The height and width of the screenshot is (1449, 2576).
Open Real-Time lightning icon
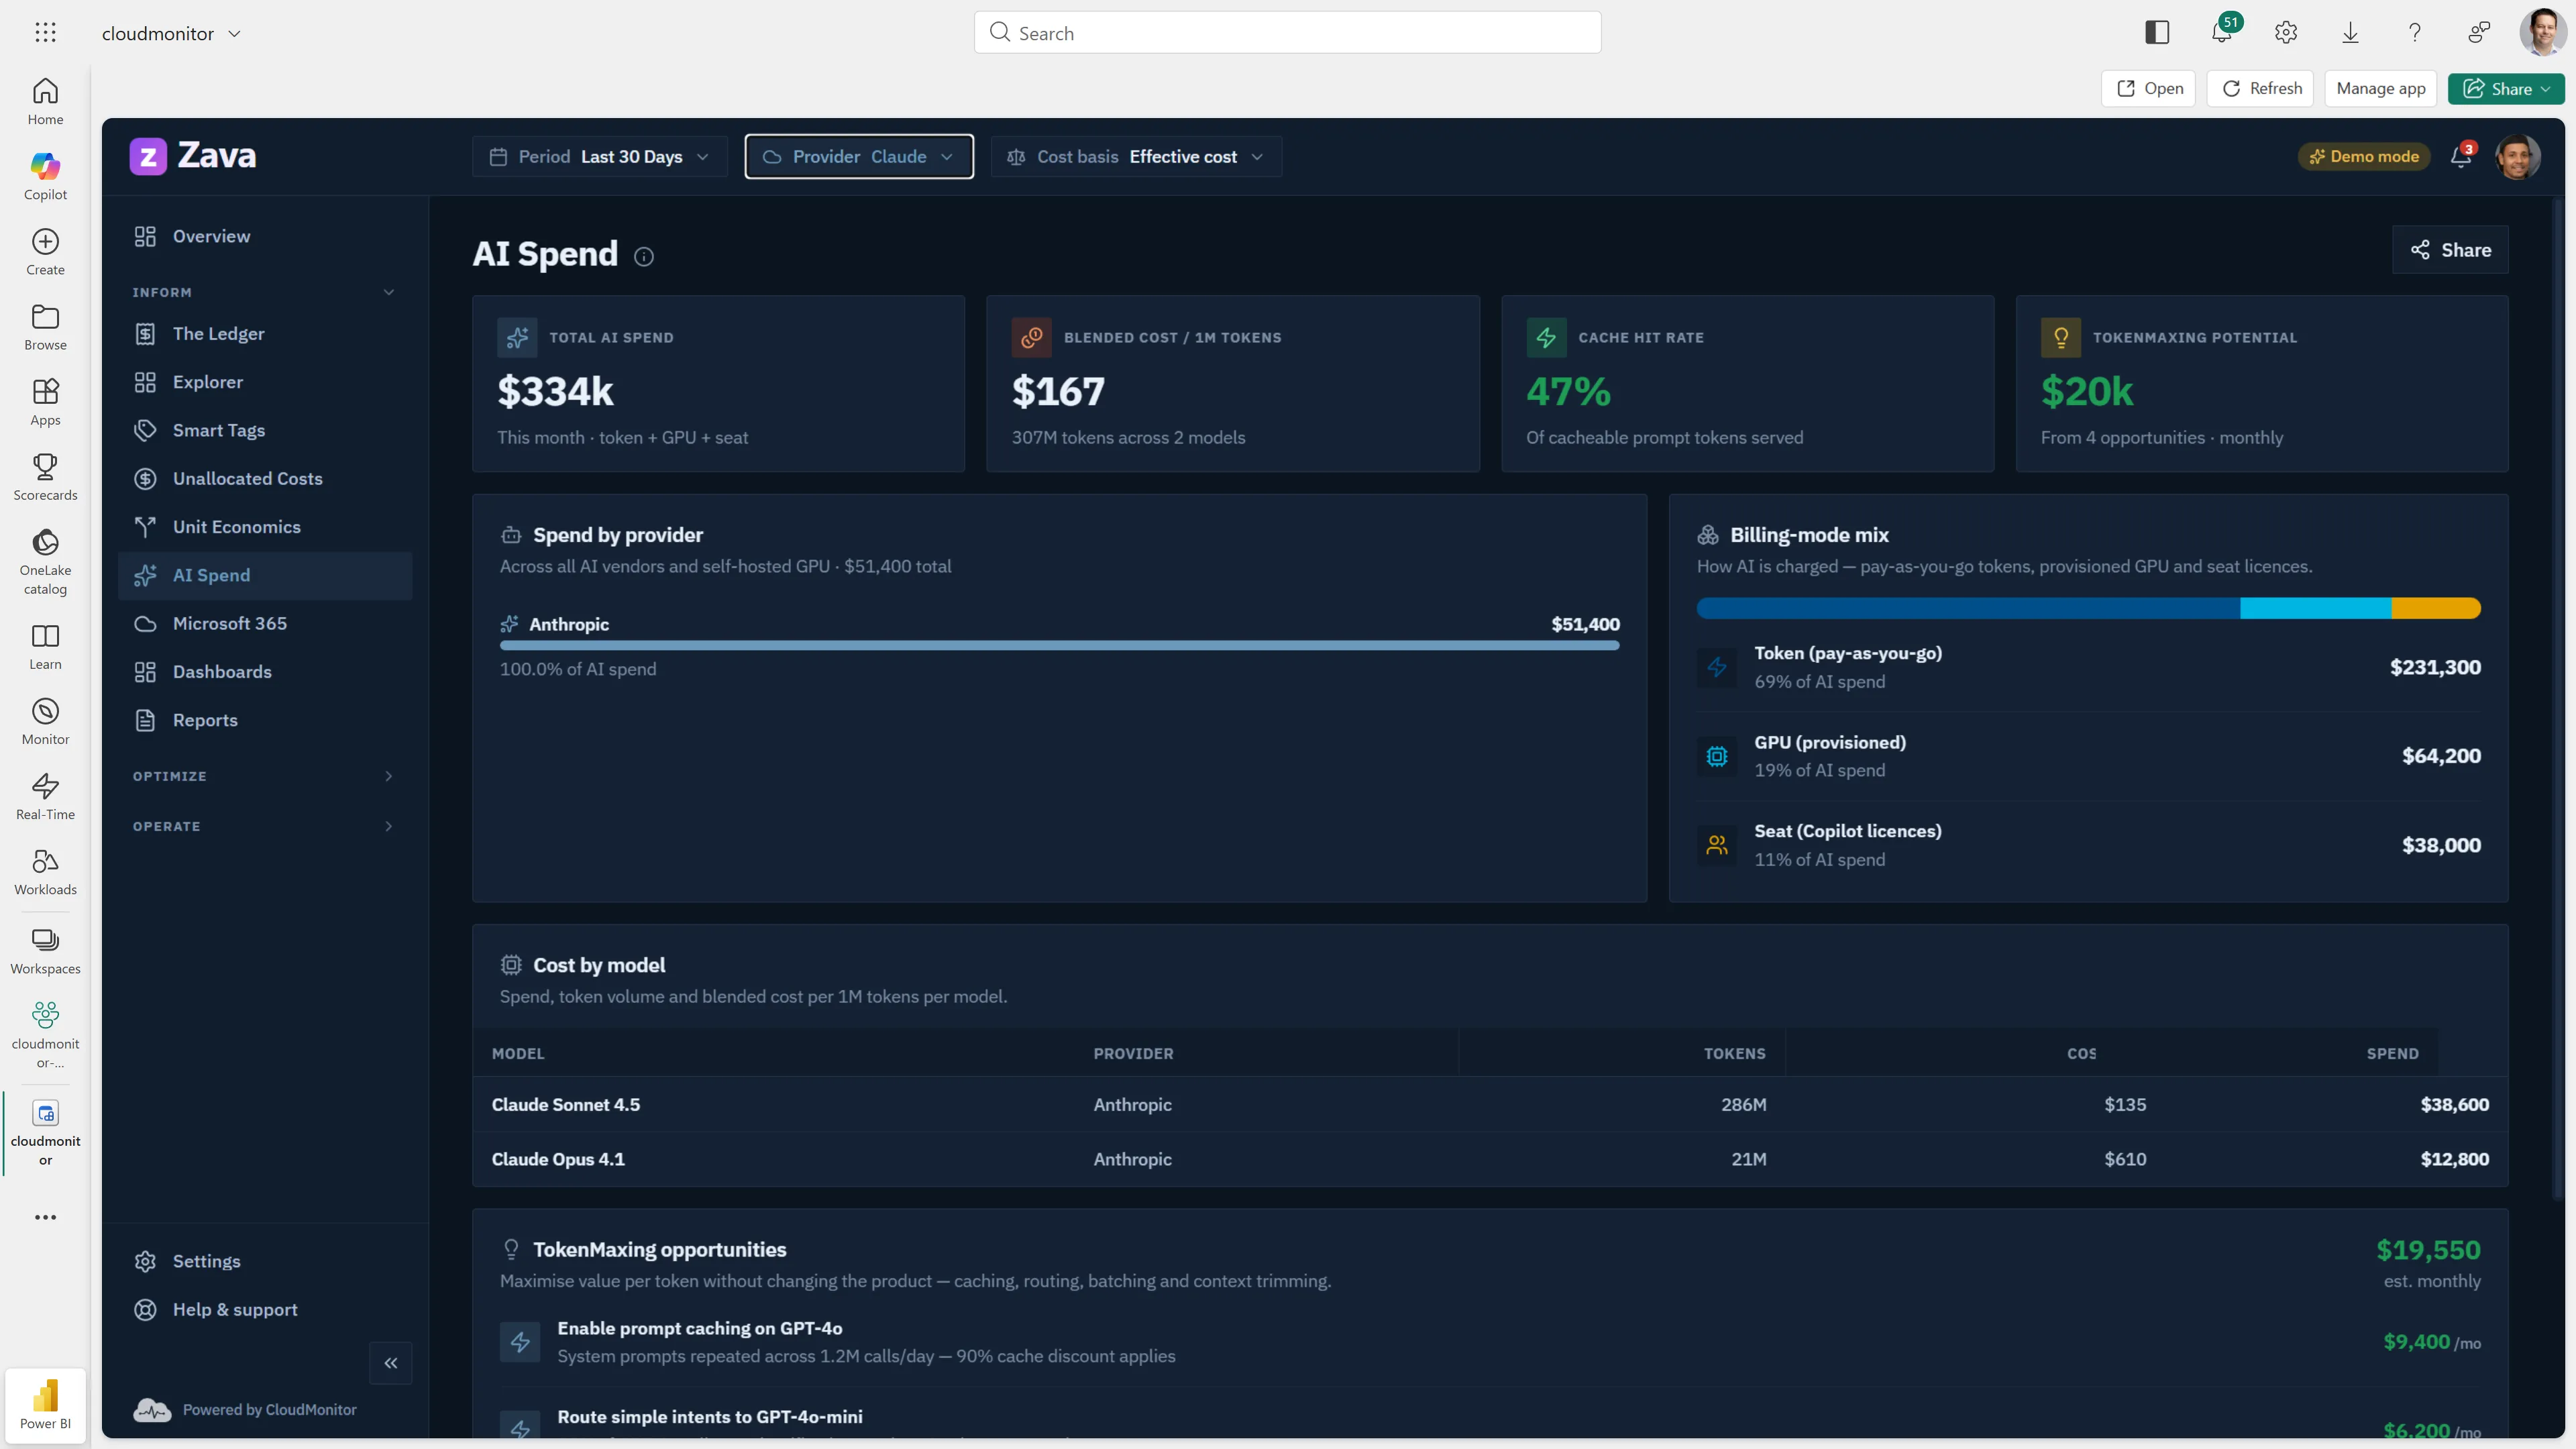(45, 786)
